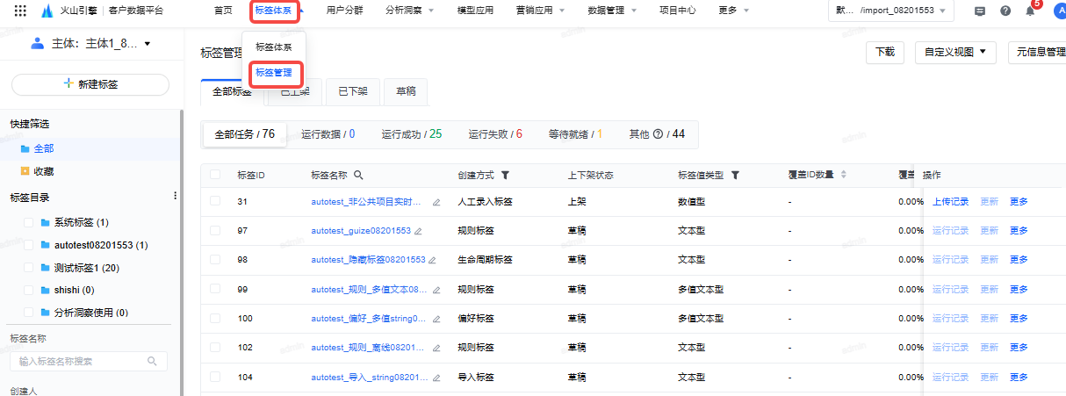Edit the name of tag ID 102
The image size is (1066, 396).
(436, 348)
